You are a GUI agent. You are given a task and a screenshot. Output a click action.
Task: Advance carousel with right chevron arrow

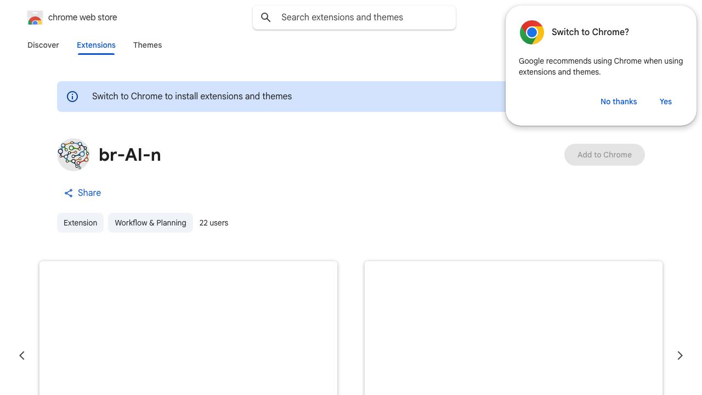[x=680, y=356]
